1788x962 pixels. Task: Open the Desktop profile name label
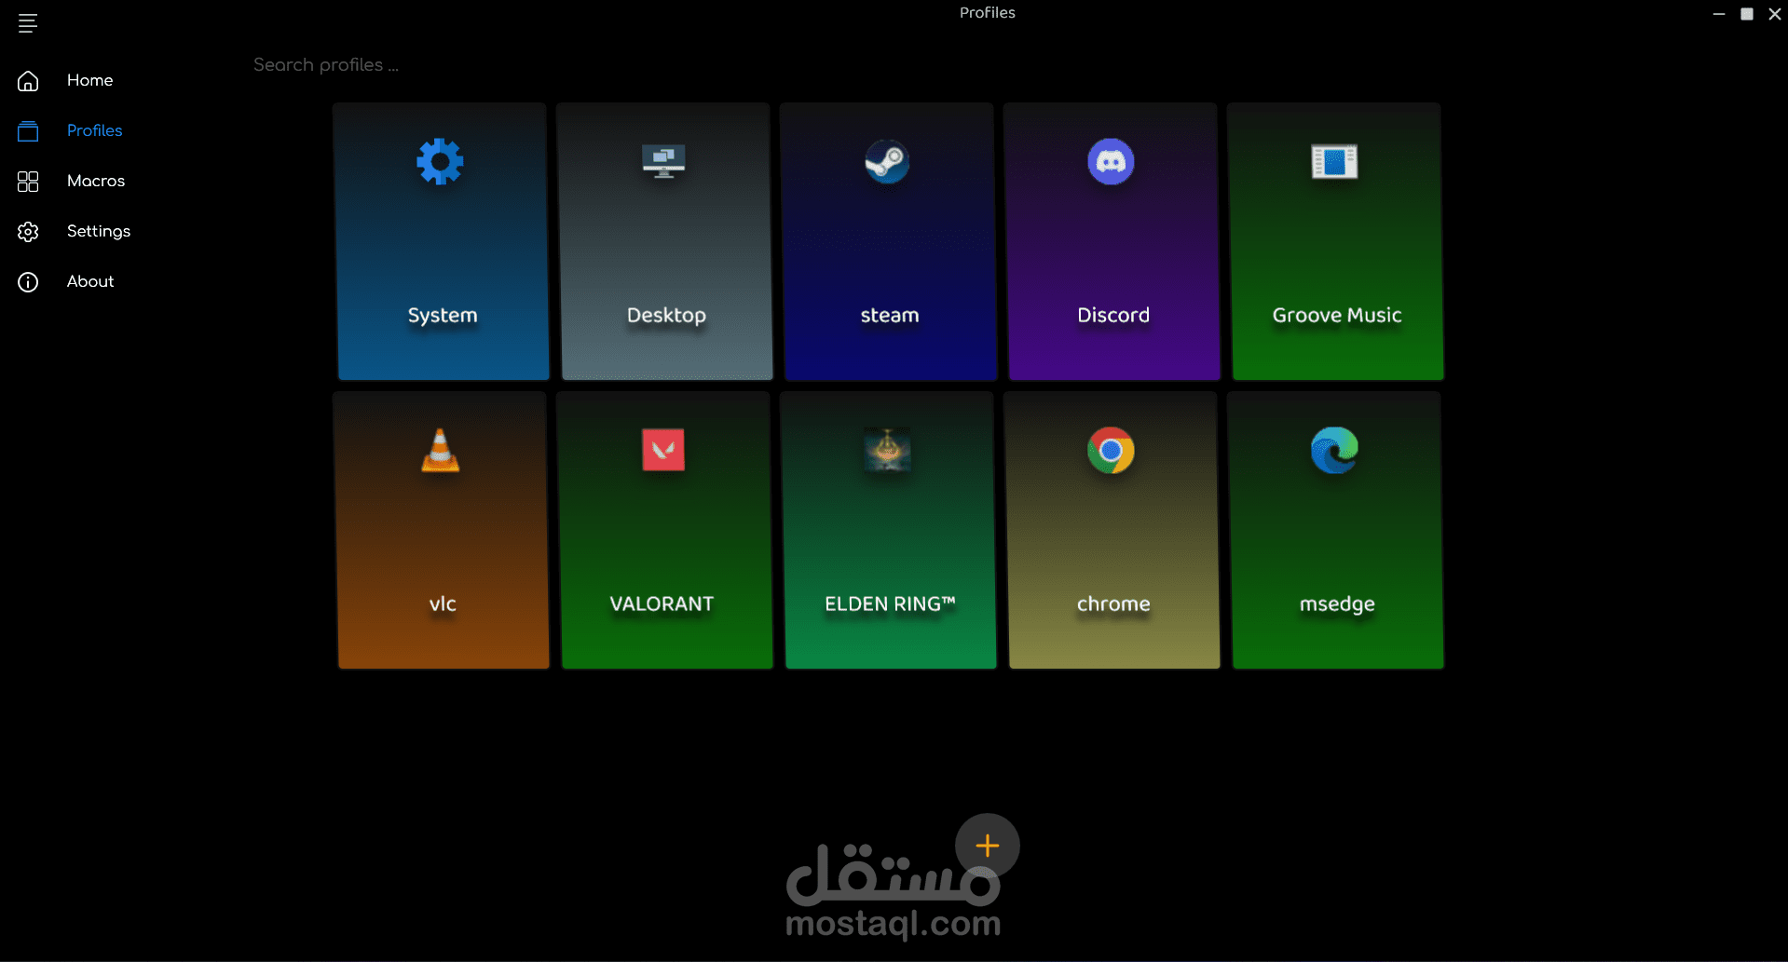[666, 316]
